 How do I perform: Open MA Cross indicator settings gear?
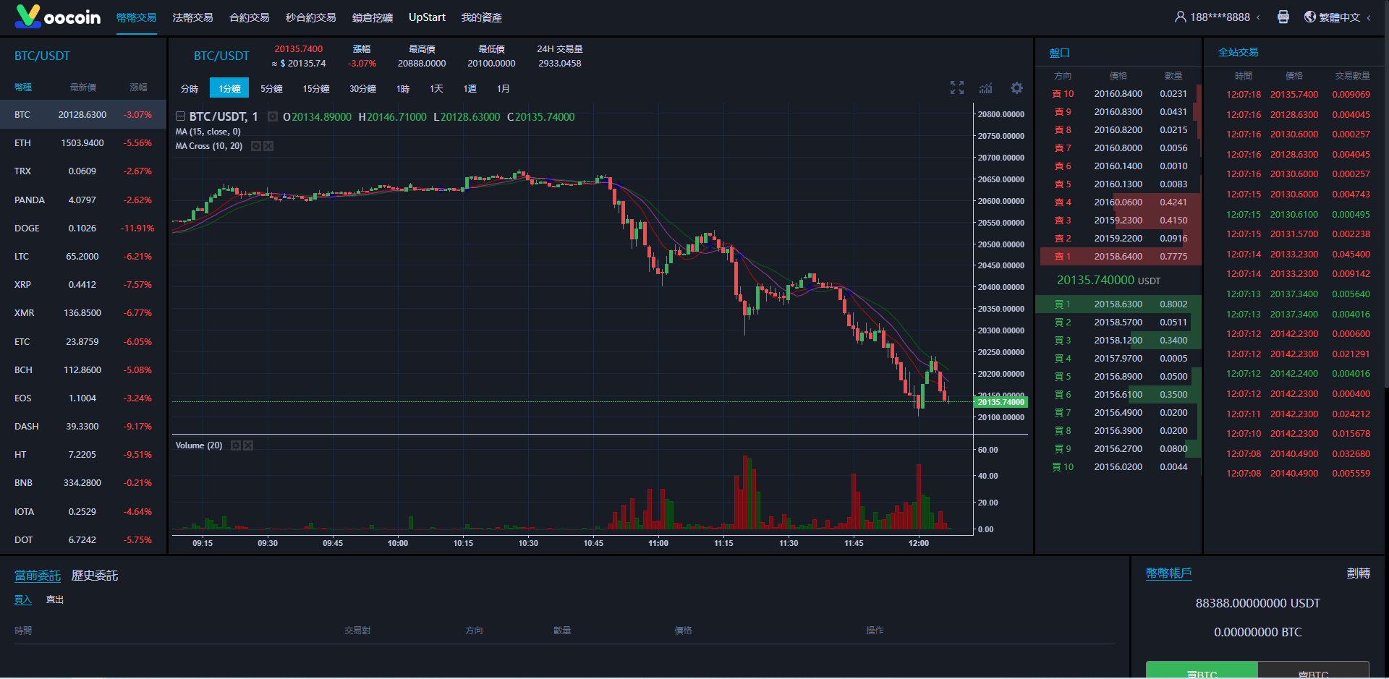(x=255, y=146)
